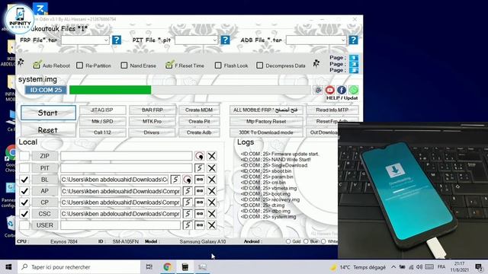
Task: Click the Read Info MTP button
Action: pyautogui.click(x=332, y=110)
